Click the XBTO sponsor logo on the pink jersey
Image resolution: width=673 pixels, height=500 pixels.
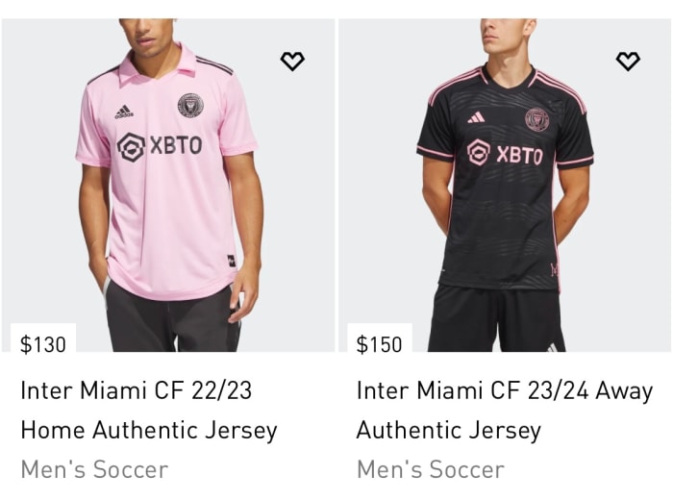160,146
